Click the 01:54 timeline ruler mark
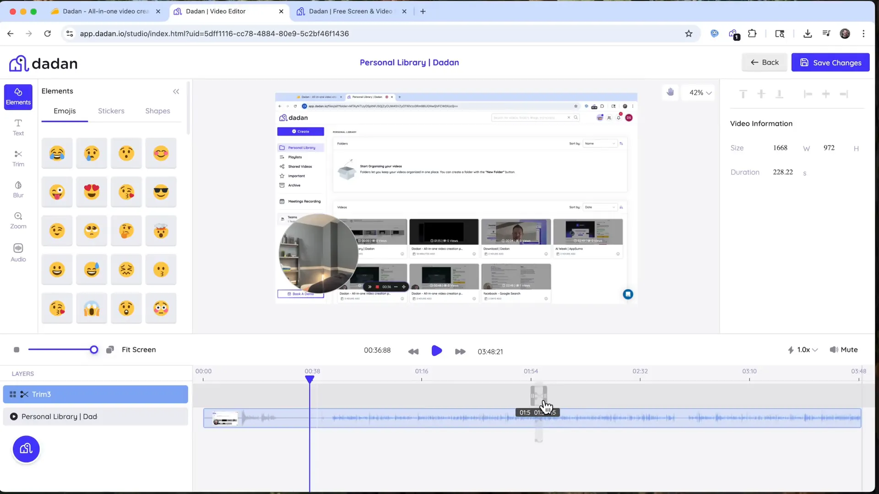Image resolution: width=879 pixels, height=494 pixels. click(x=531, y=371)
